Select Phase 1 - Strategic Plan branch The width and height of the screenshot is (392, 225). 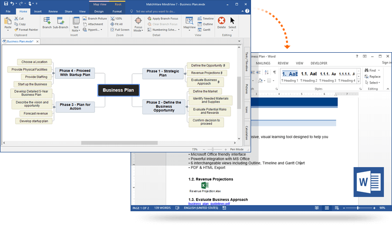(x=163, y=73)
